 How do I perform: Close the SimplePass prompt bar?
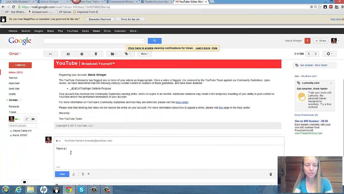pos(343,19)
